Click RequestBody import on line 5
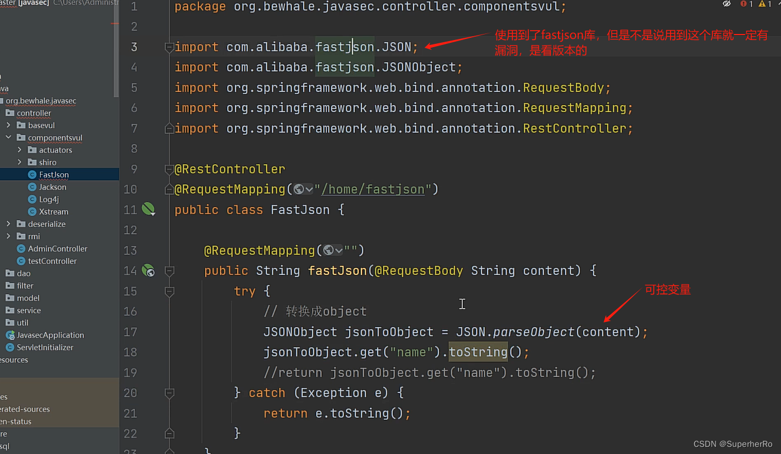This screenshot has width=781, height=454. point(564,88)
